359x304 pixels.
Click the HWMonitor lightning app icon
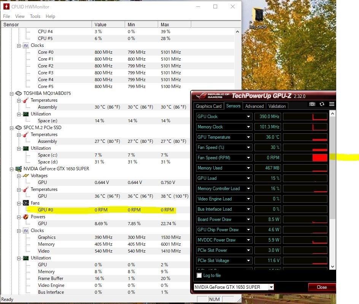click(6, 6)
